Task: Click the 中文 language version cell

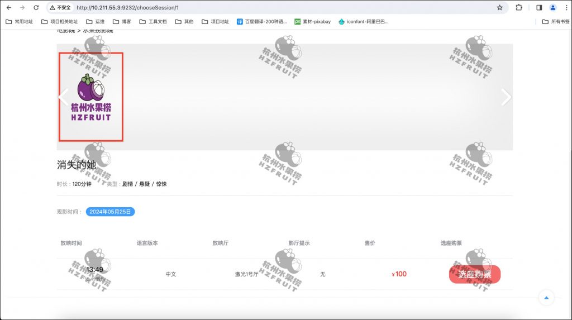Action: (x=171, y=274)
